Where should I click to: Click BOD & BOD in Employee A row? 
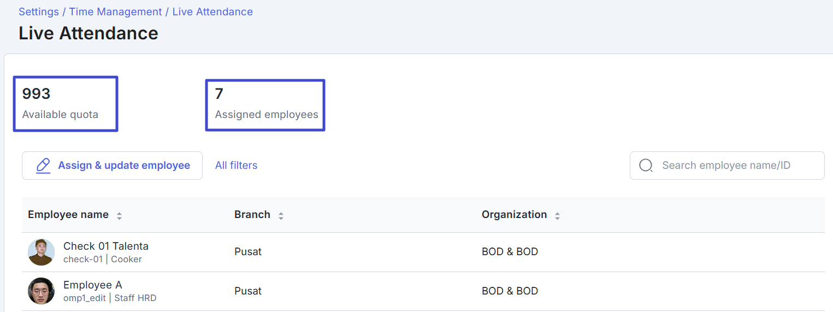click(510, 291)
